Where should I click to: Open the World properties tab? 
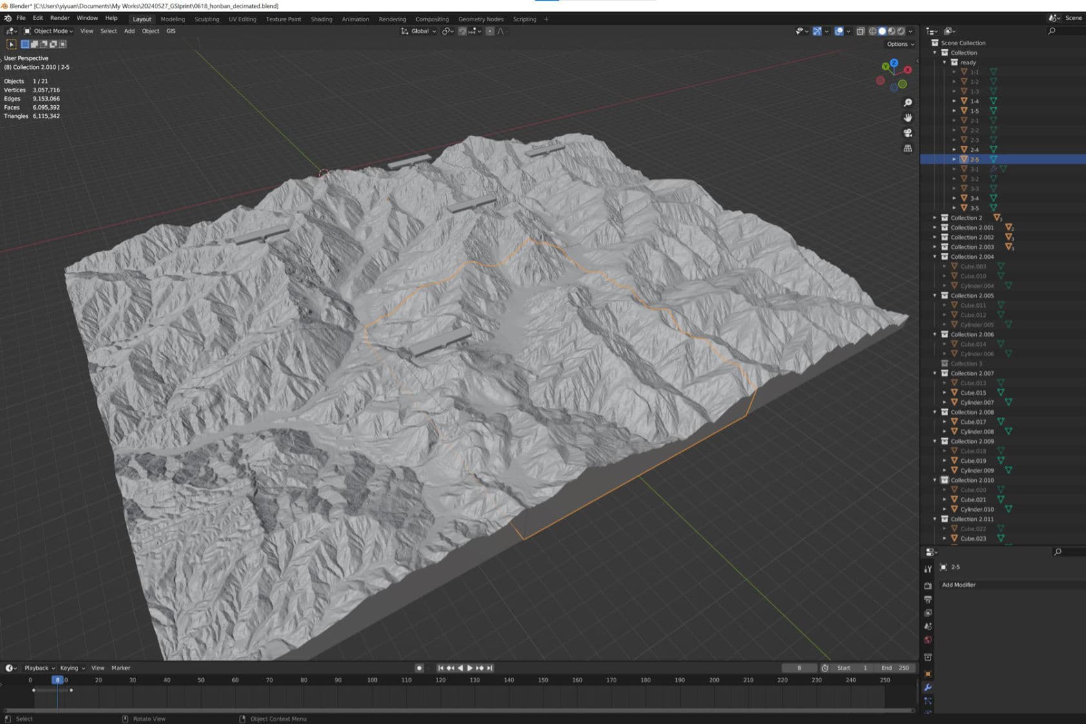pyautogui.click(x=928, y=640)
